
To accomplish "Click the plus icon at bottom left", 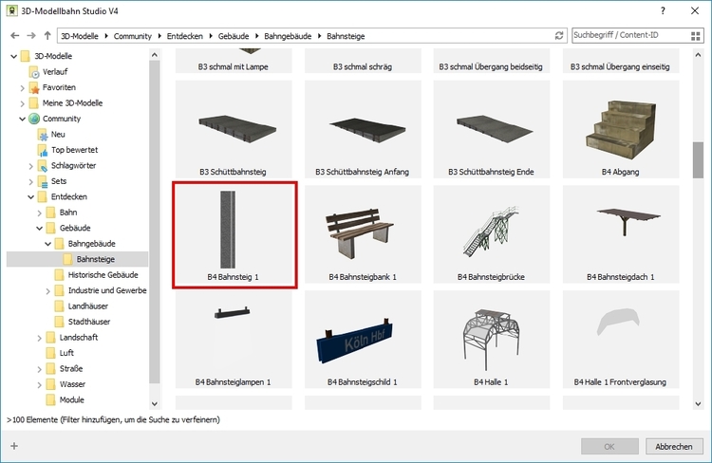I will pyautogui.click(x=13, y=446).
